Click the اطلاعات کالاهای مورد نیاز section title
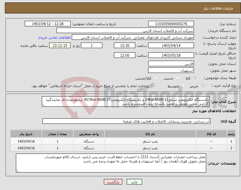 click(x=214, y=111)
